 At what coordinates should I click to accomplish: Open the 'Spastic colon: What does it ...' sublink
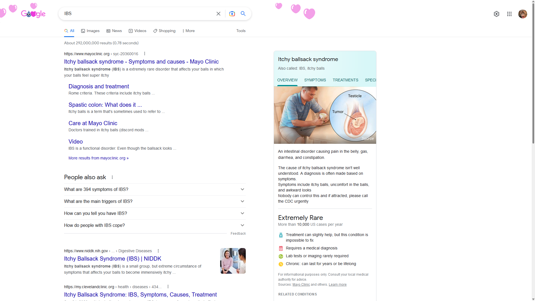pos(105,105)
